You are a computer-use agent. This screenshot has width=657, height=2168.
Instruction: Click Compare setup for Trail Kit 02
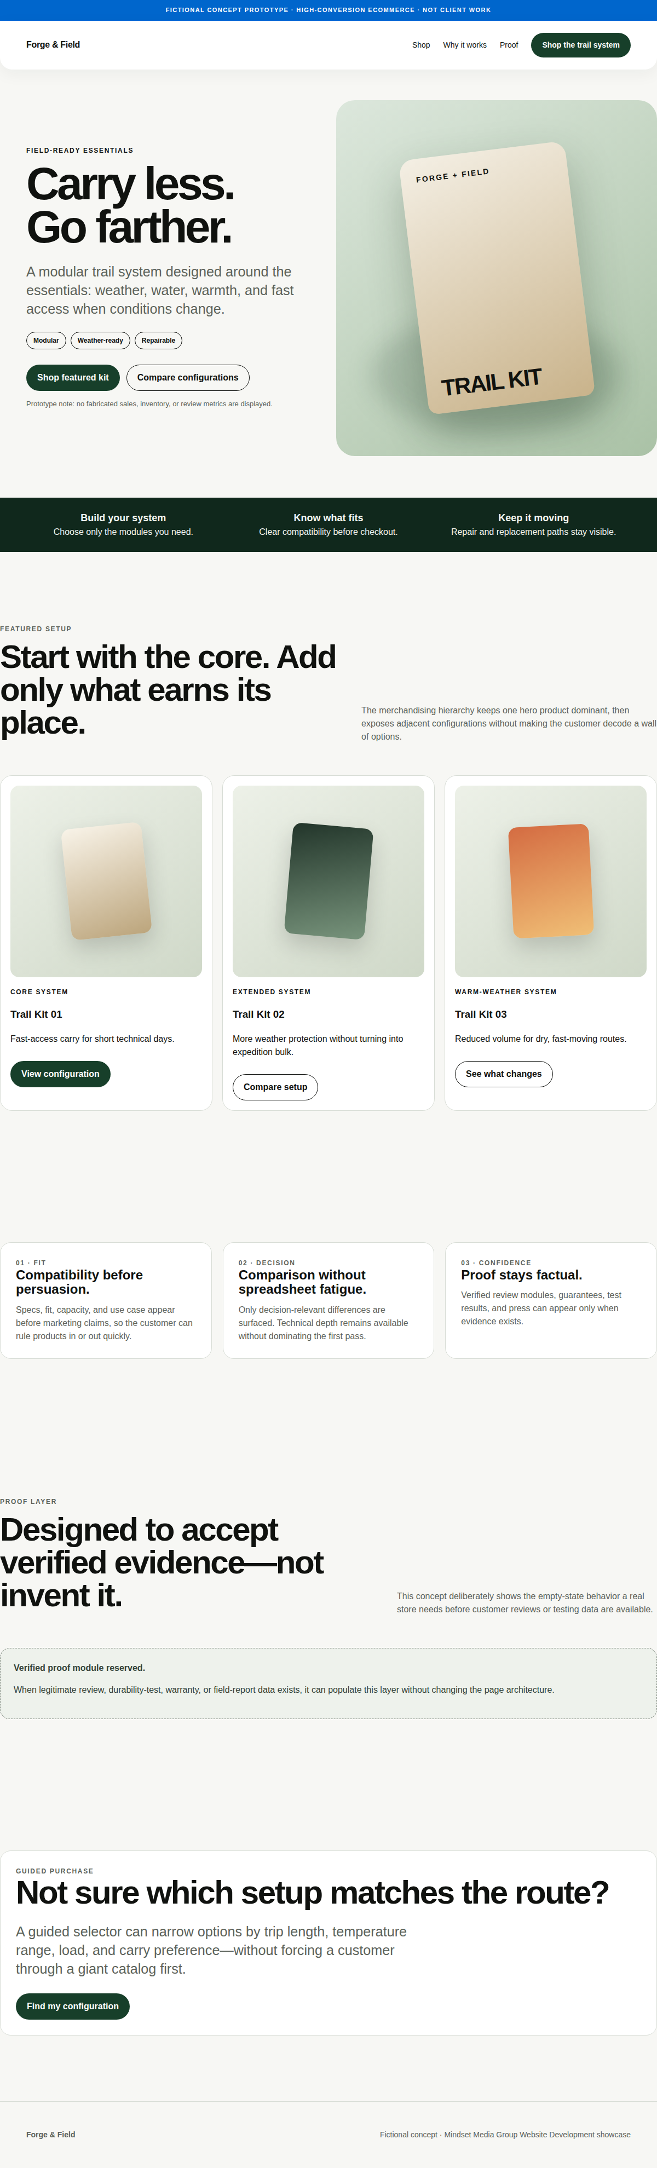tap(275, 1087)
